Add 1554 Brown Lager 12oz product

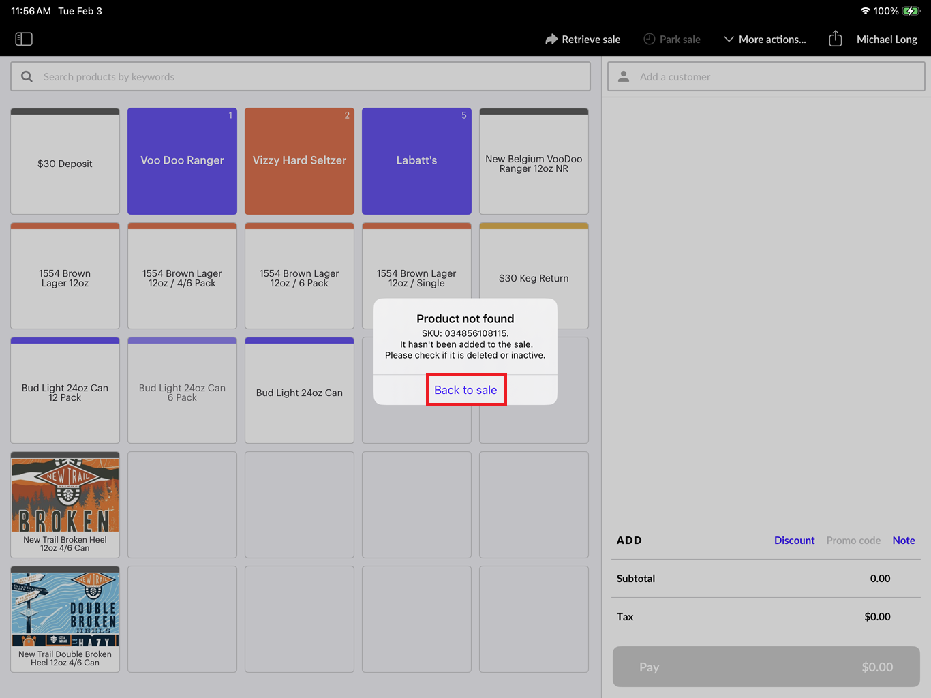click(x=65, y=276)
